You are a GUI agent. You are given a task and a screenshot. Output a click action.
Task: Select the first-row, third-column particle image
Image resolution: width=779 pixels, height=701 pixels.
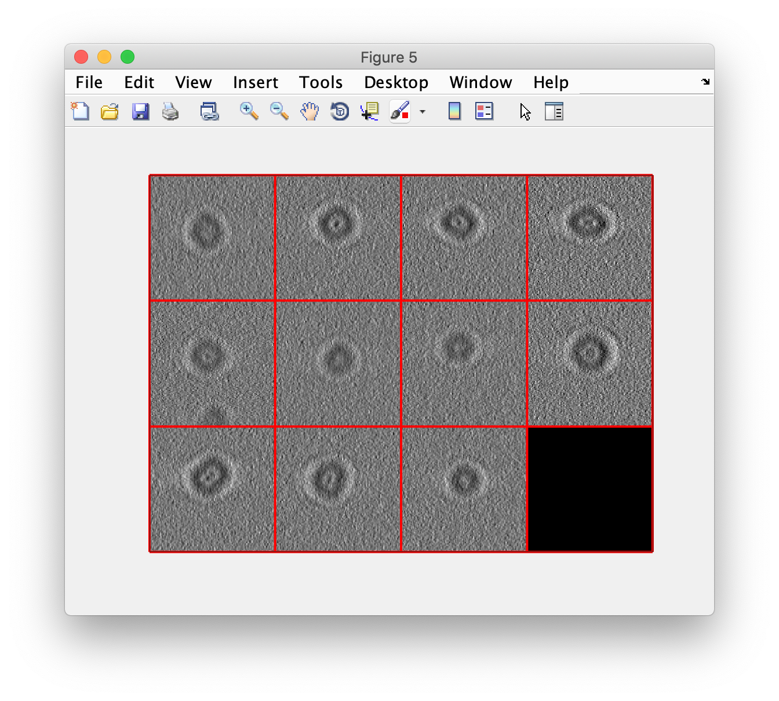click(464, 238)
